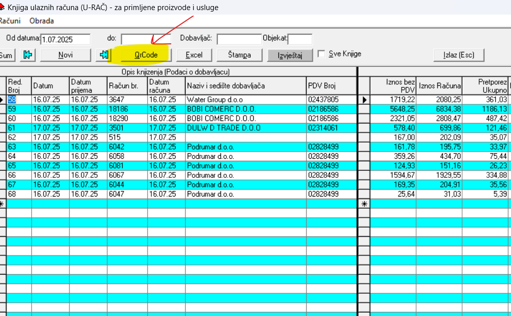511x316 pixels.
Task: Select the Pretporez Ukupno column header
Action: tap(485, 86)
